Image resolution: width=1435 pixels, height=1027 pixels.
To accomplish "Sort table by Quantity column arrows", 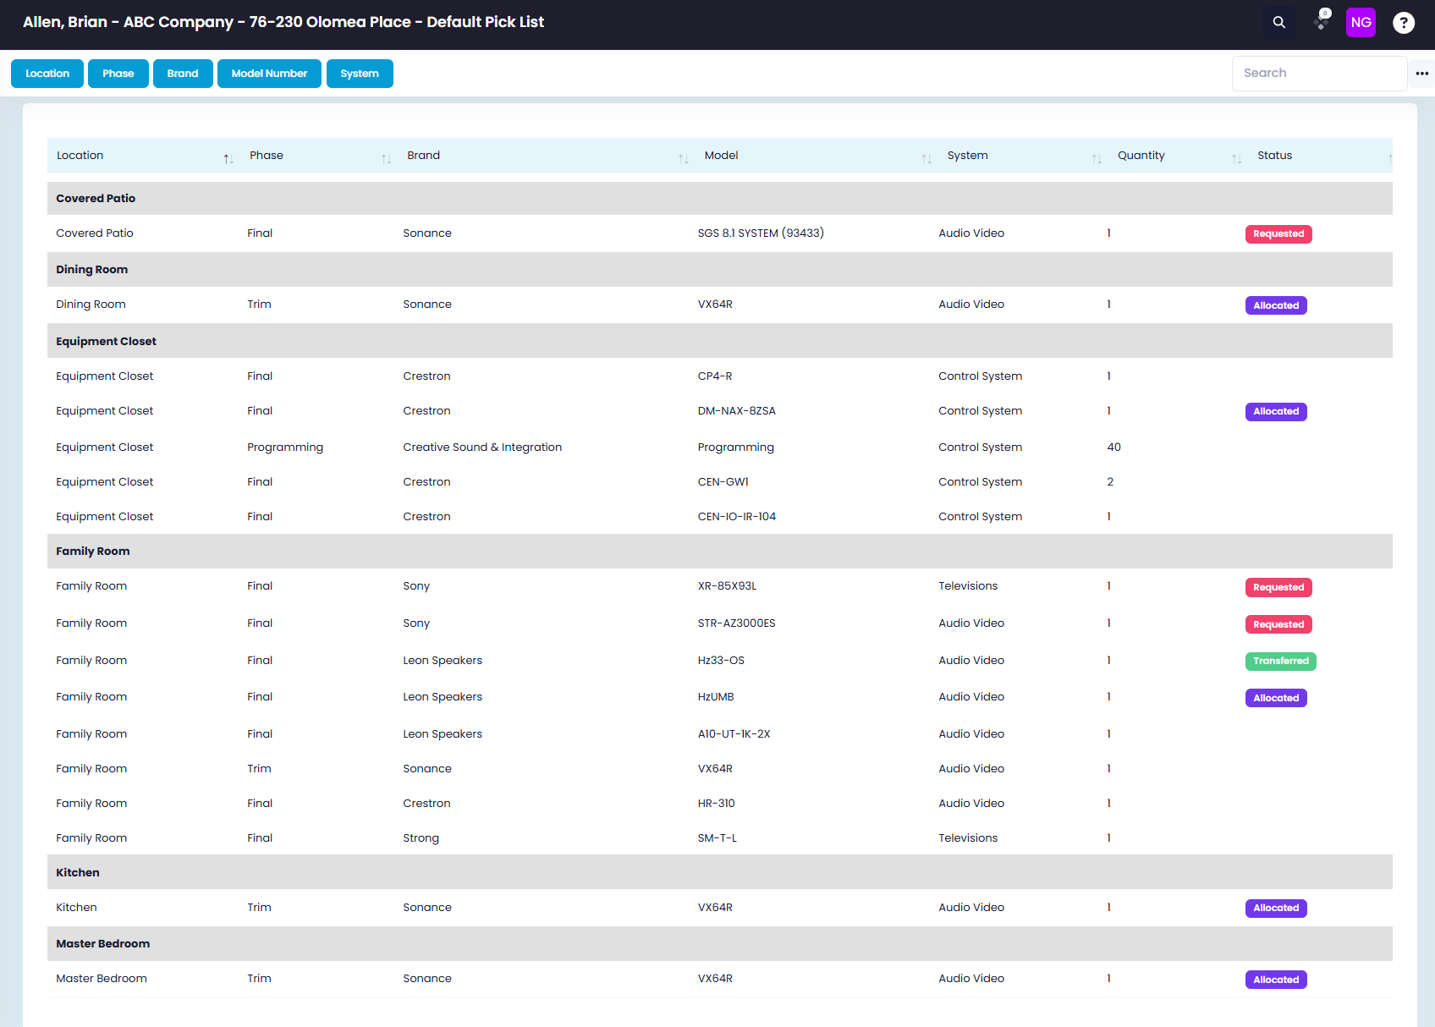I will 1237,159.
